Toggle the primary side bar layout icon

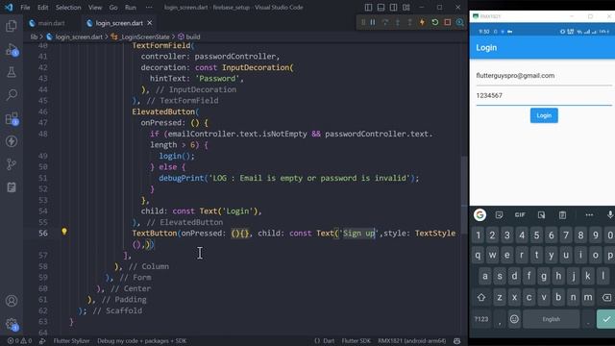click(x=368, y=7)
